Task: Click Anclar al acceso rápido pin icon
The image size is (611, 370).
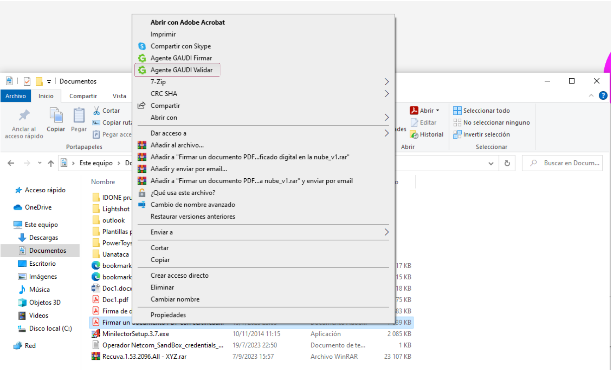Action: pos(24,116)
